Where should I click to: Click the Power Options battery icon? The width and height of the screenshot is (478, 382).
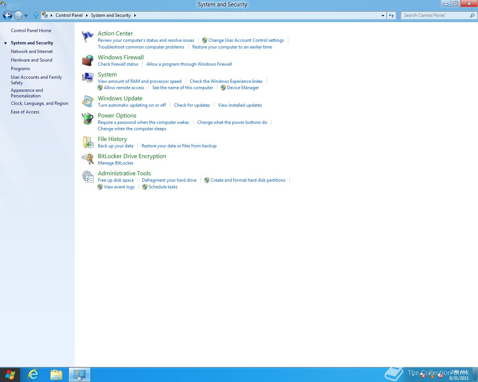point(88,119)
